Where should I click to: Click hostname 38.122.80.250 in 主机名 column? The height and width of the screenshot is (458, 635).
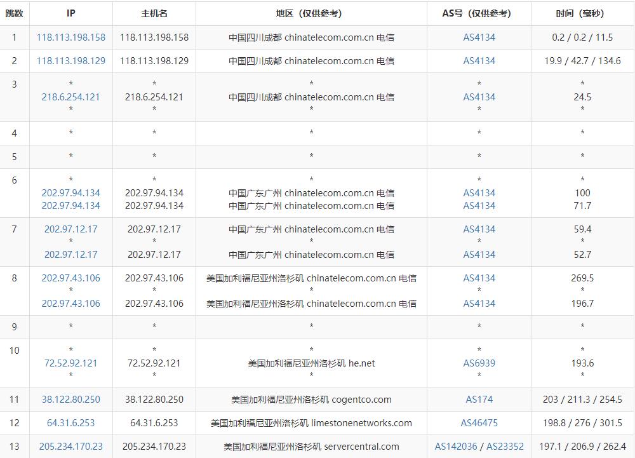(x=154, y=400)
